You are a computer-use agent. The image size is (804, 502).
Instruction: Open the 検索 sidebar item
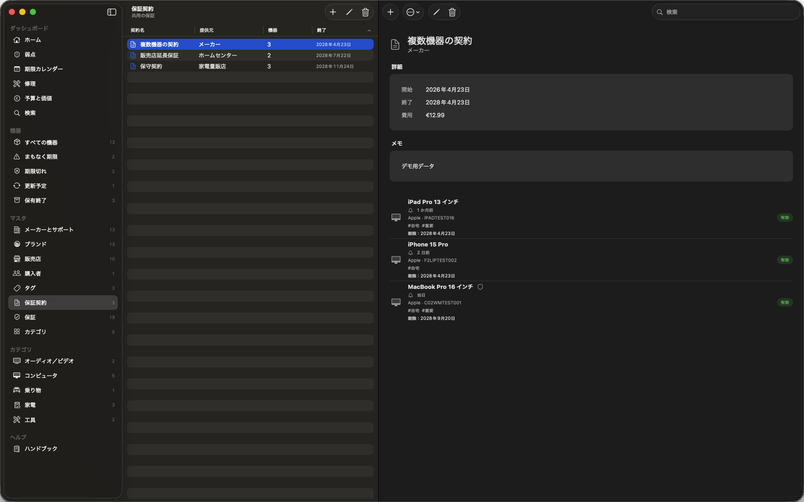pyautogui.click(x=63, y=113)
